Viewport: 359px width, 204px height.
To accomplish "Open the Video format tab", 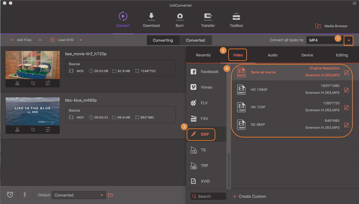I will coord(238,55).
